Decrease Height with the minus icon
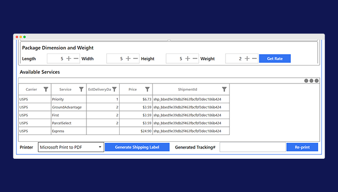 [x=195, y=58]
